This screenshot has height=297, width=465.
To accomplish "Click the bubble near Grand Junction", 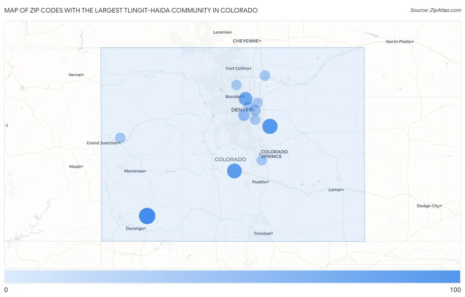I will pos(120,138).
